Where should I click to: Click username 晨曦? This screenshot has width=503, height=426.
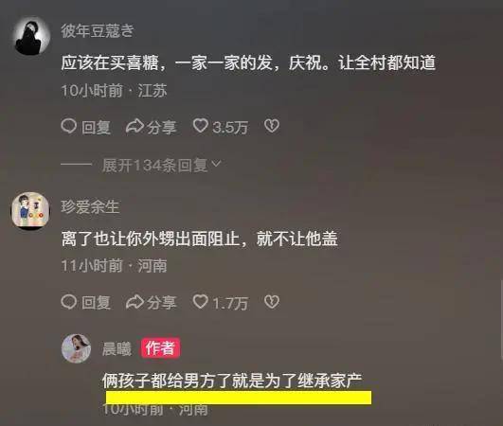tap(117, 348)
